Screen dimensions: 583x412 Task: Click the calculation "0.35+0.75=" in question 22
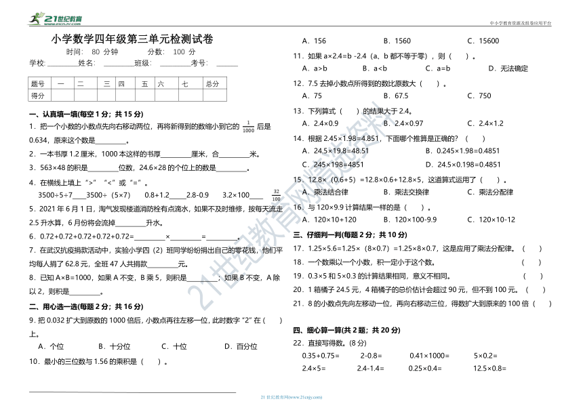(321, 356)
